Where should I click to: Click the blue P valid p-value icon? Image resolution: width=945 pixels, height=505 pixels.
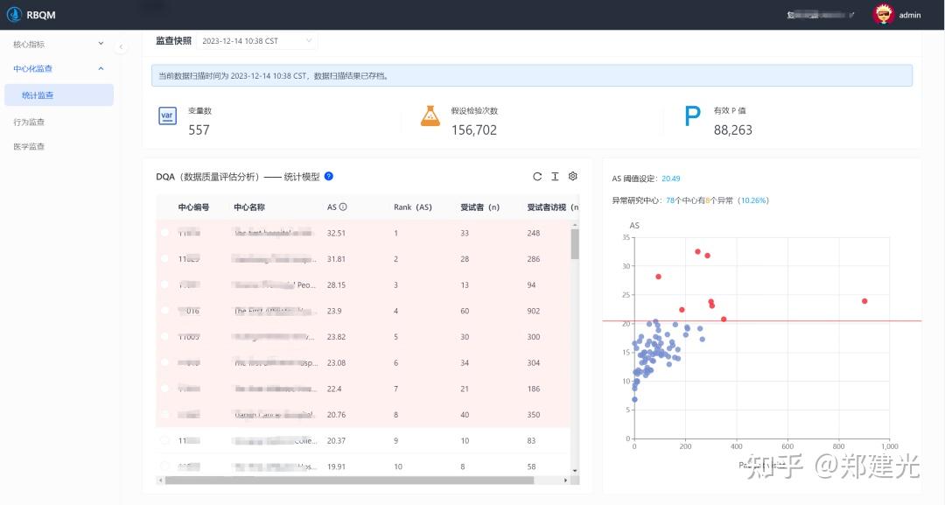coord(692,116)
